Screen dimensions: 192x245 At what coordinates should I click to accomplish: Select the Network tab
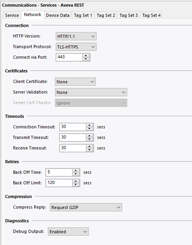(33, 15)
